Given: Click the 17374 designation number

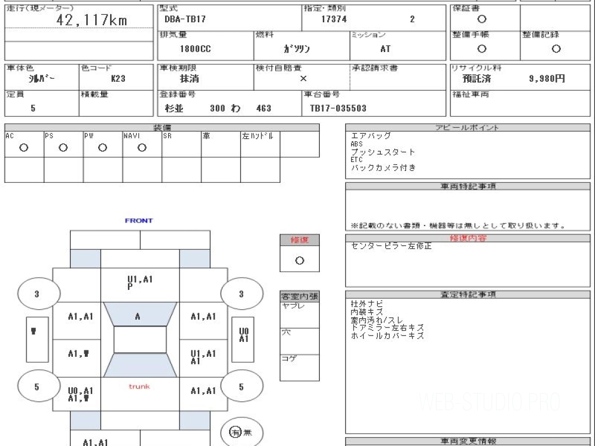Looking at the screenshot, I should (334, 20).
